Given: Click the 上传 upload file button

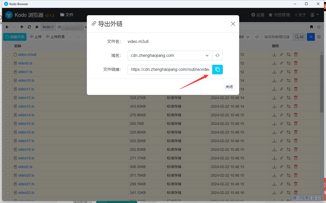Looking at the screenshot, I should coord(36,37).
